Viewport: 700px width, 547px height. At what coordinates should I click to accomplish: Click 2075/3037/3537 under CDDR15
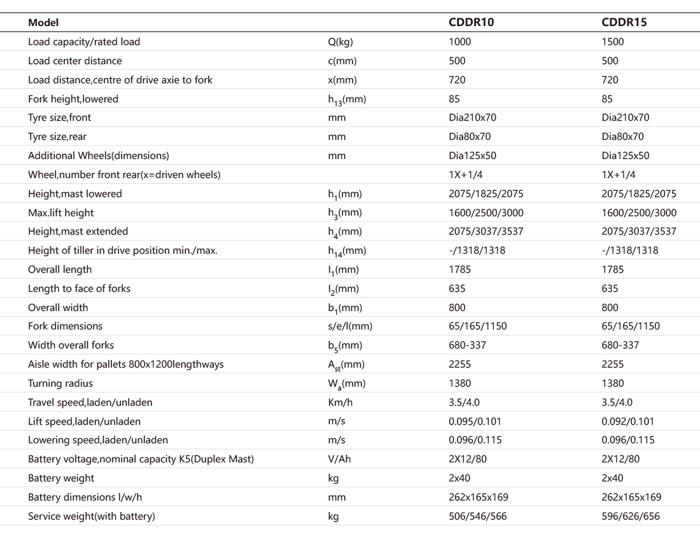[639, 232]
